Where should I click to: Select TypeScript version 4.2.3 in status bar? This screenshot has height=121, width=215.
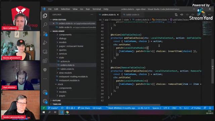click(186, 108)
